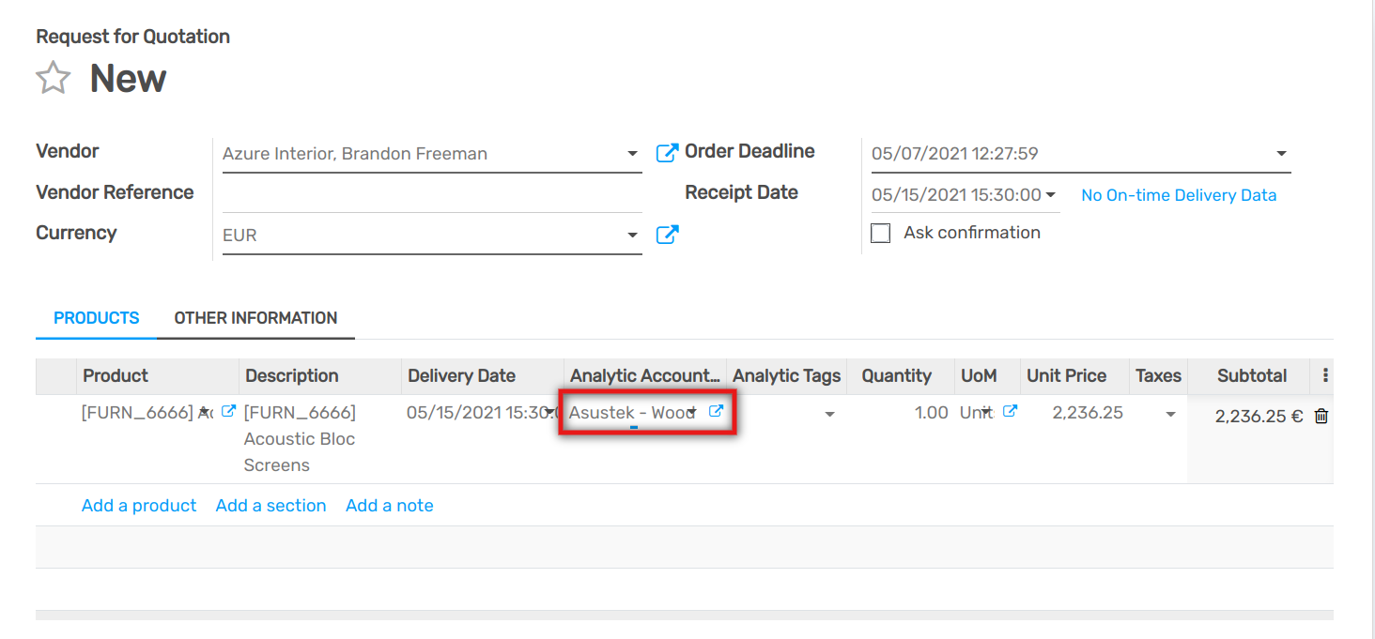Open No On-time Delivery Data link

coord(1179,195)
